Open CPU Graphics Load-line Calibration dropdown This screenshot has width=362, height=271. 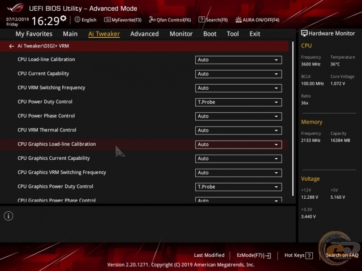[x=239, y=145]
